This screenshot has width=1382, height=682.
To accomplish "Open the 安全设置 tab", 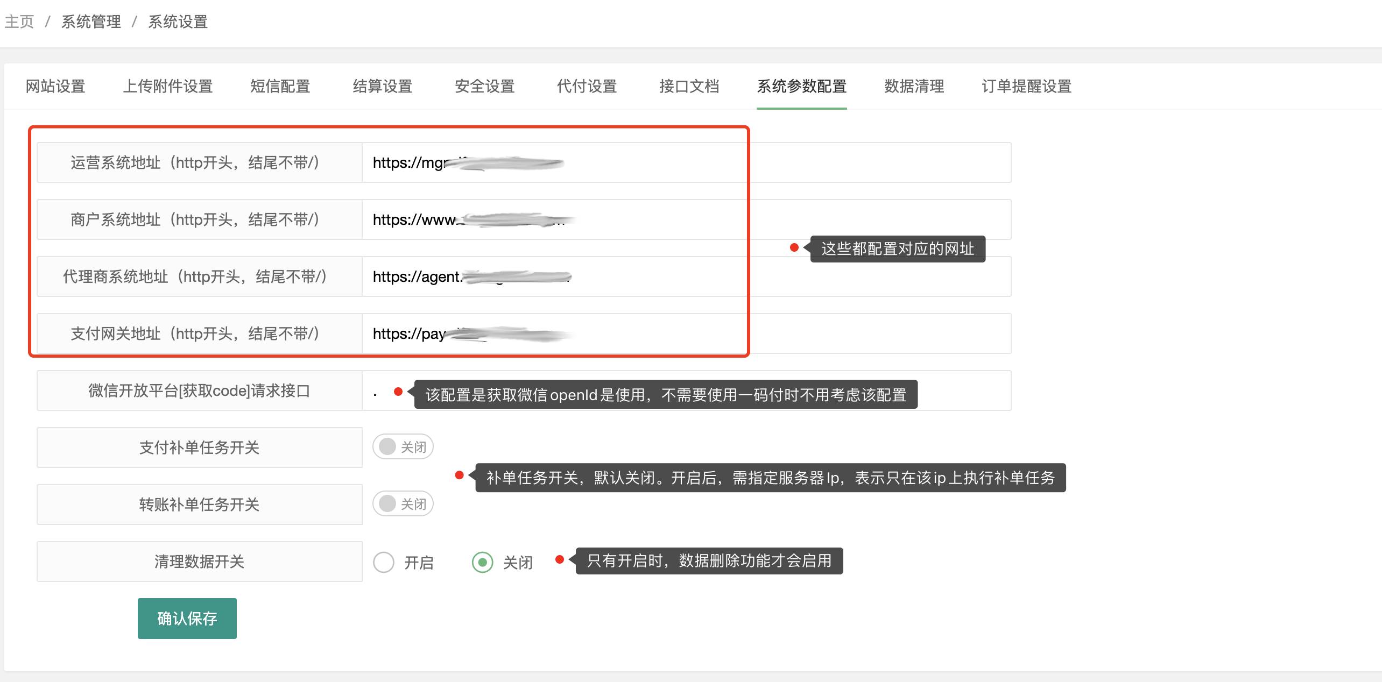I will pos(484,86).
